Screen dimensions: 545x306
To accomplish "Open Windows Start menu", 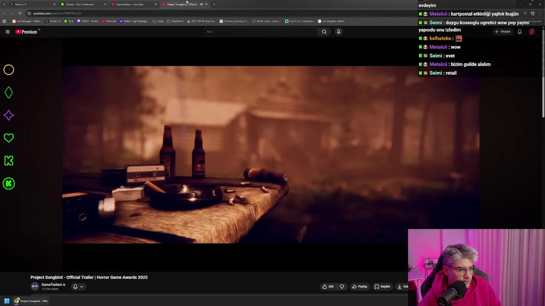I will [7, 301].
